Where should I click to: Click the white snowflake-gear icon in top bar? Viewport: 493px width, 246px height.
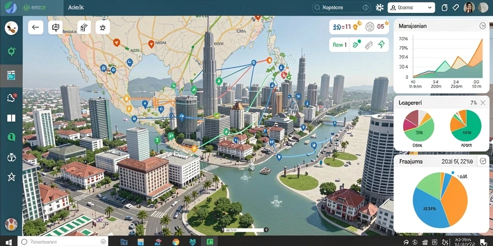(x=379, y=8)
